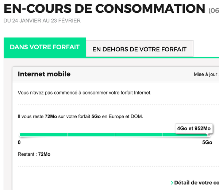Click the green chevron beside Détail link
The image size is (219, 190).
(172, 183)
